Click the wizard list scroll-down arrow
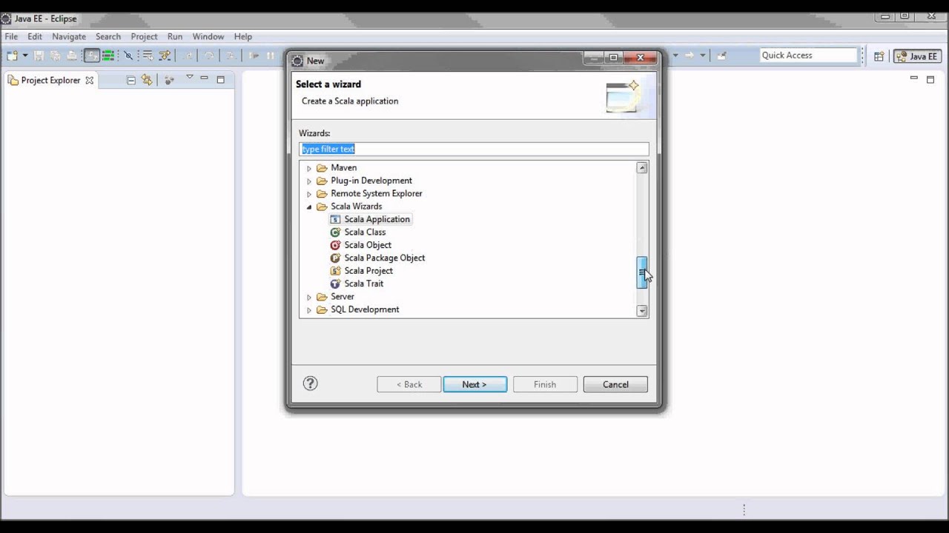The height and width of the screenshot is (533, 949). click(x=642, y=312)
